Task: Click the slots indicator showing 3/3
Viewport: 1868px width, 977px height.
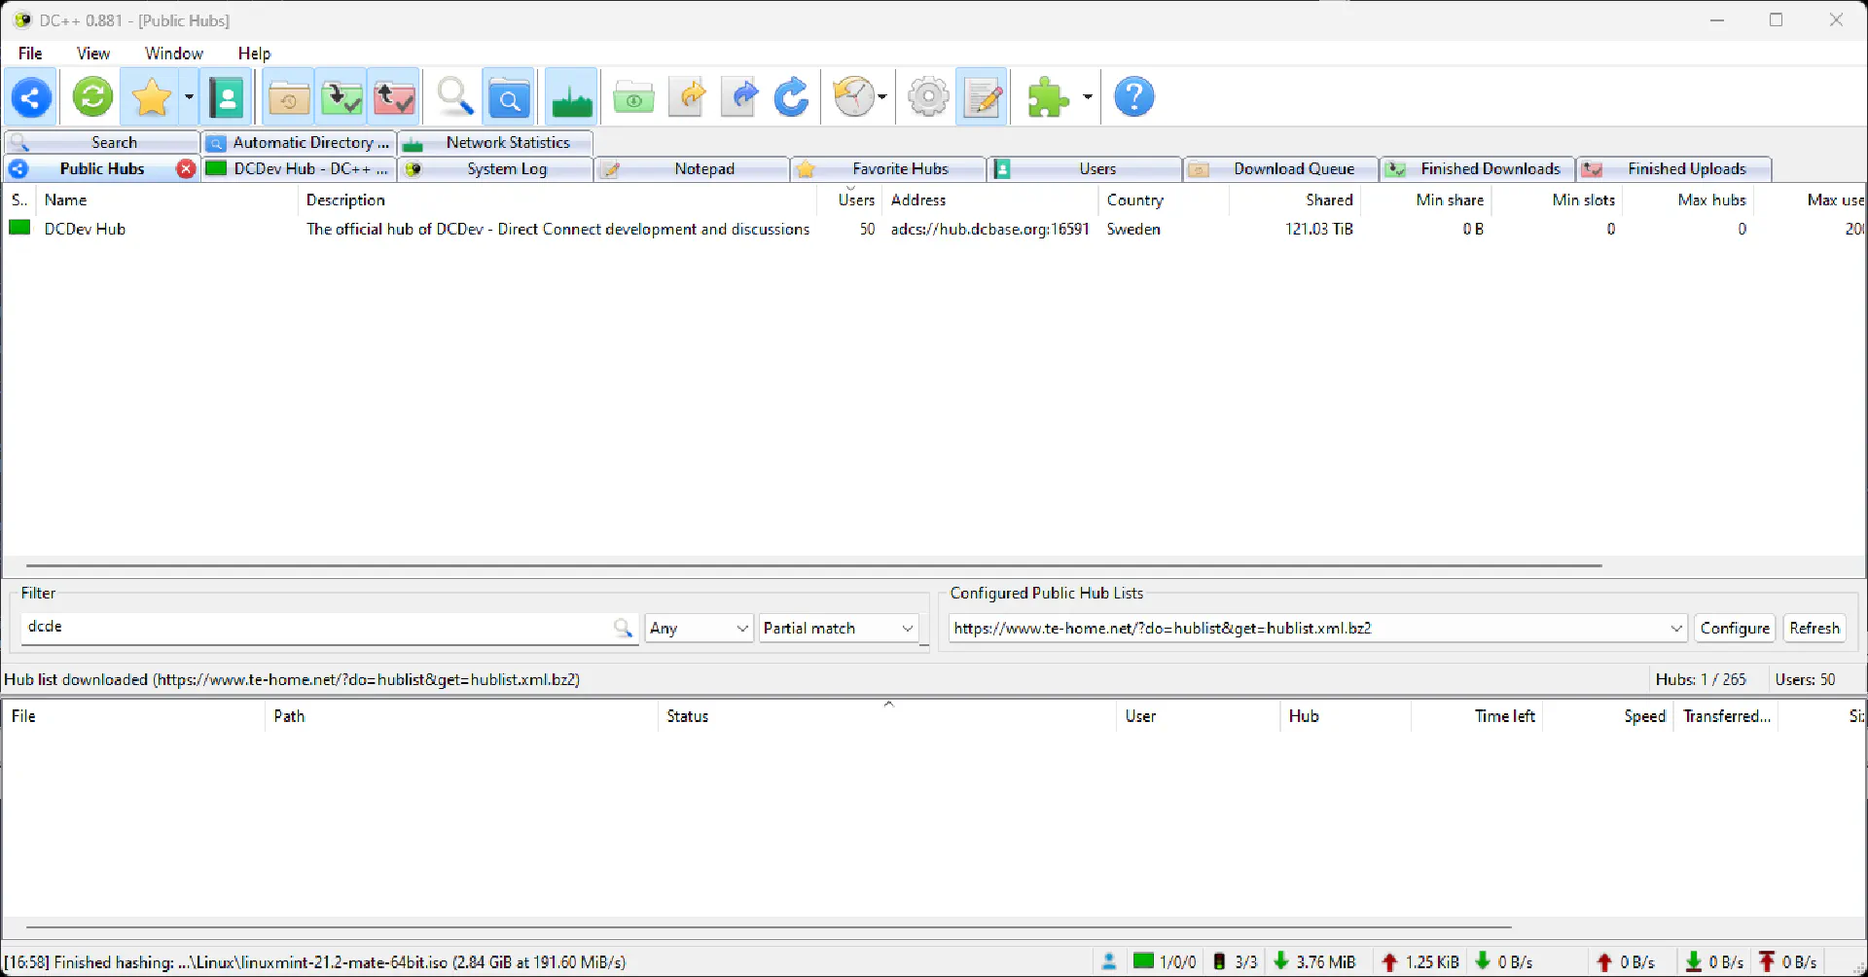Action: (x=1235, y=961)
